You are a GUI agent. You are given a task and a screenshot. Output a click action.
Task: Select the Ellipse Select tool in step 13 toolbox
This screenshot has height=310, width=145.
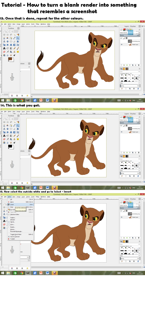[8, 35]
